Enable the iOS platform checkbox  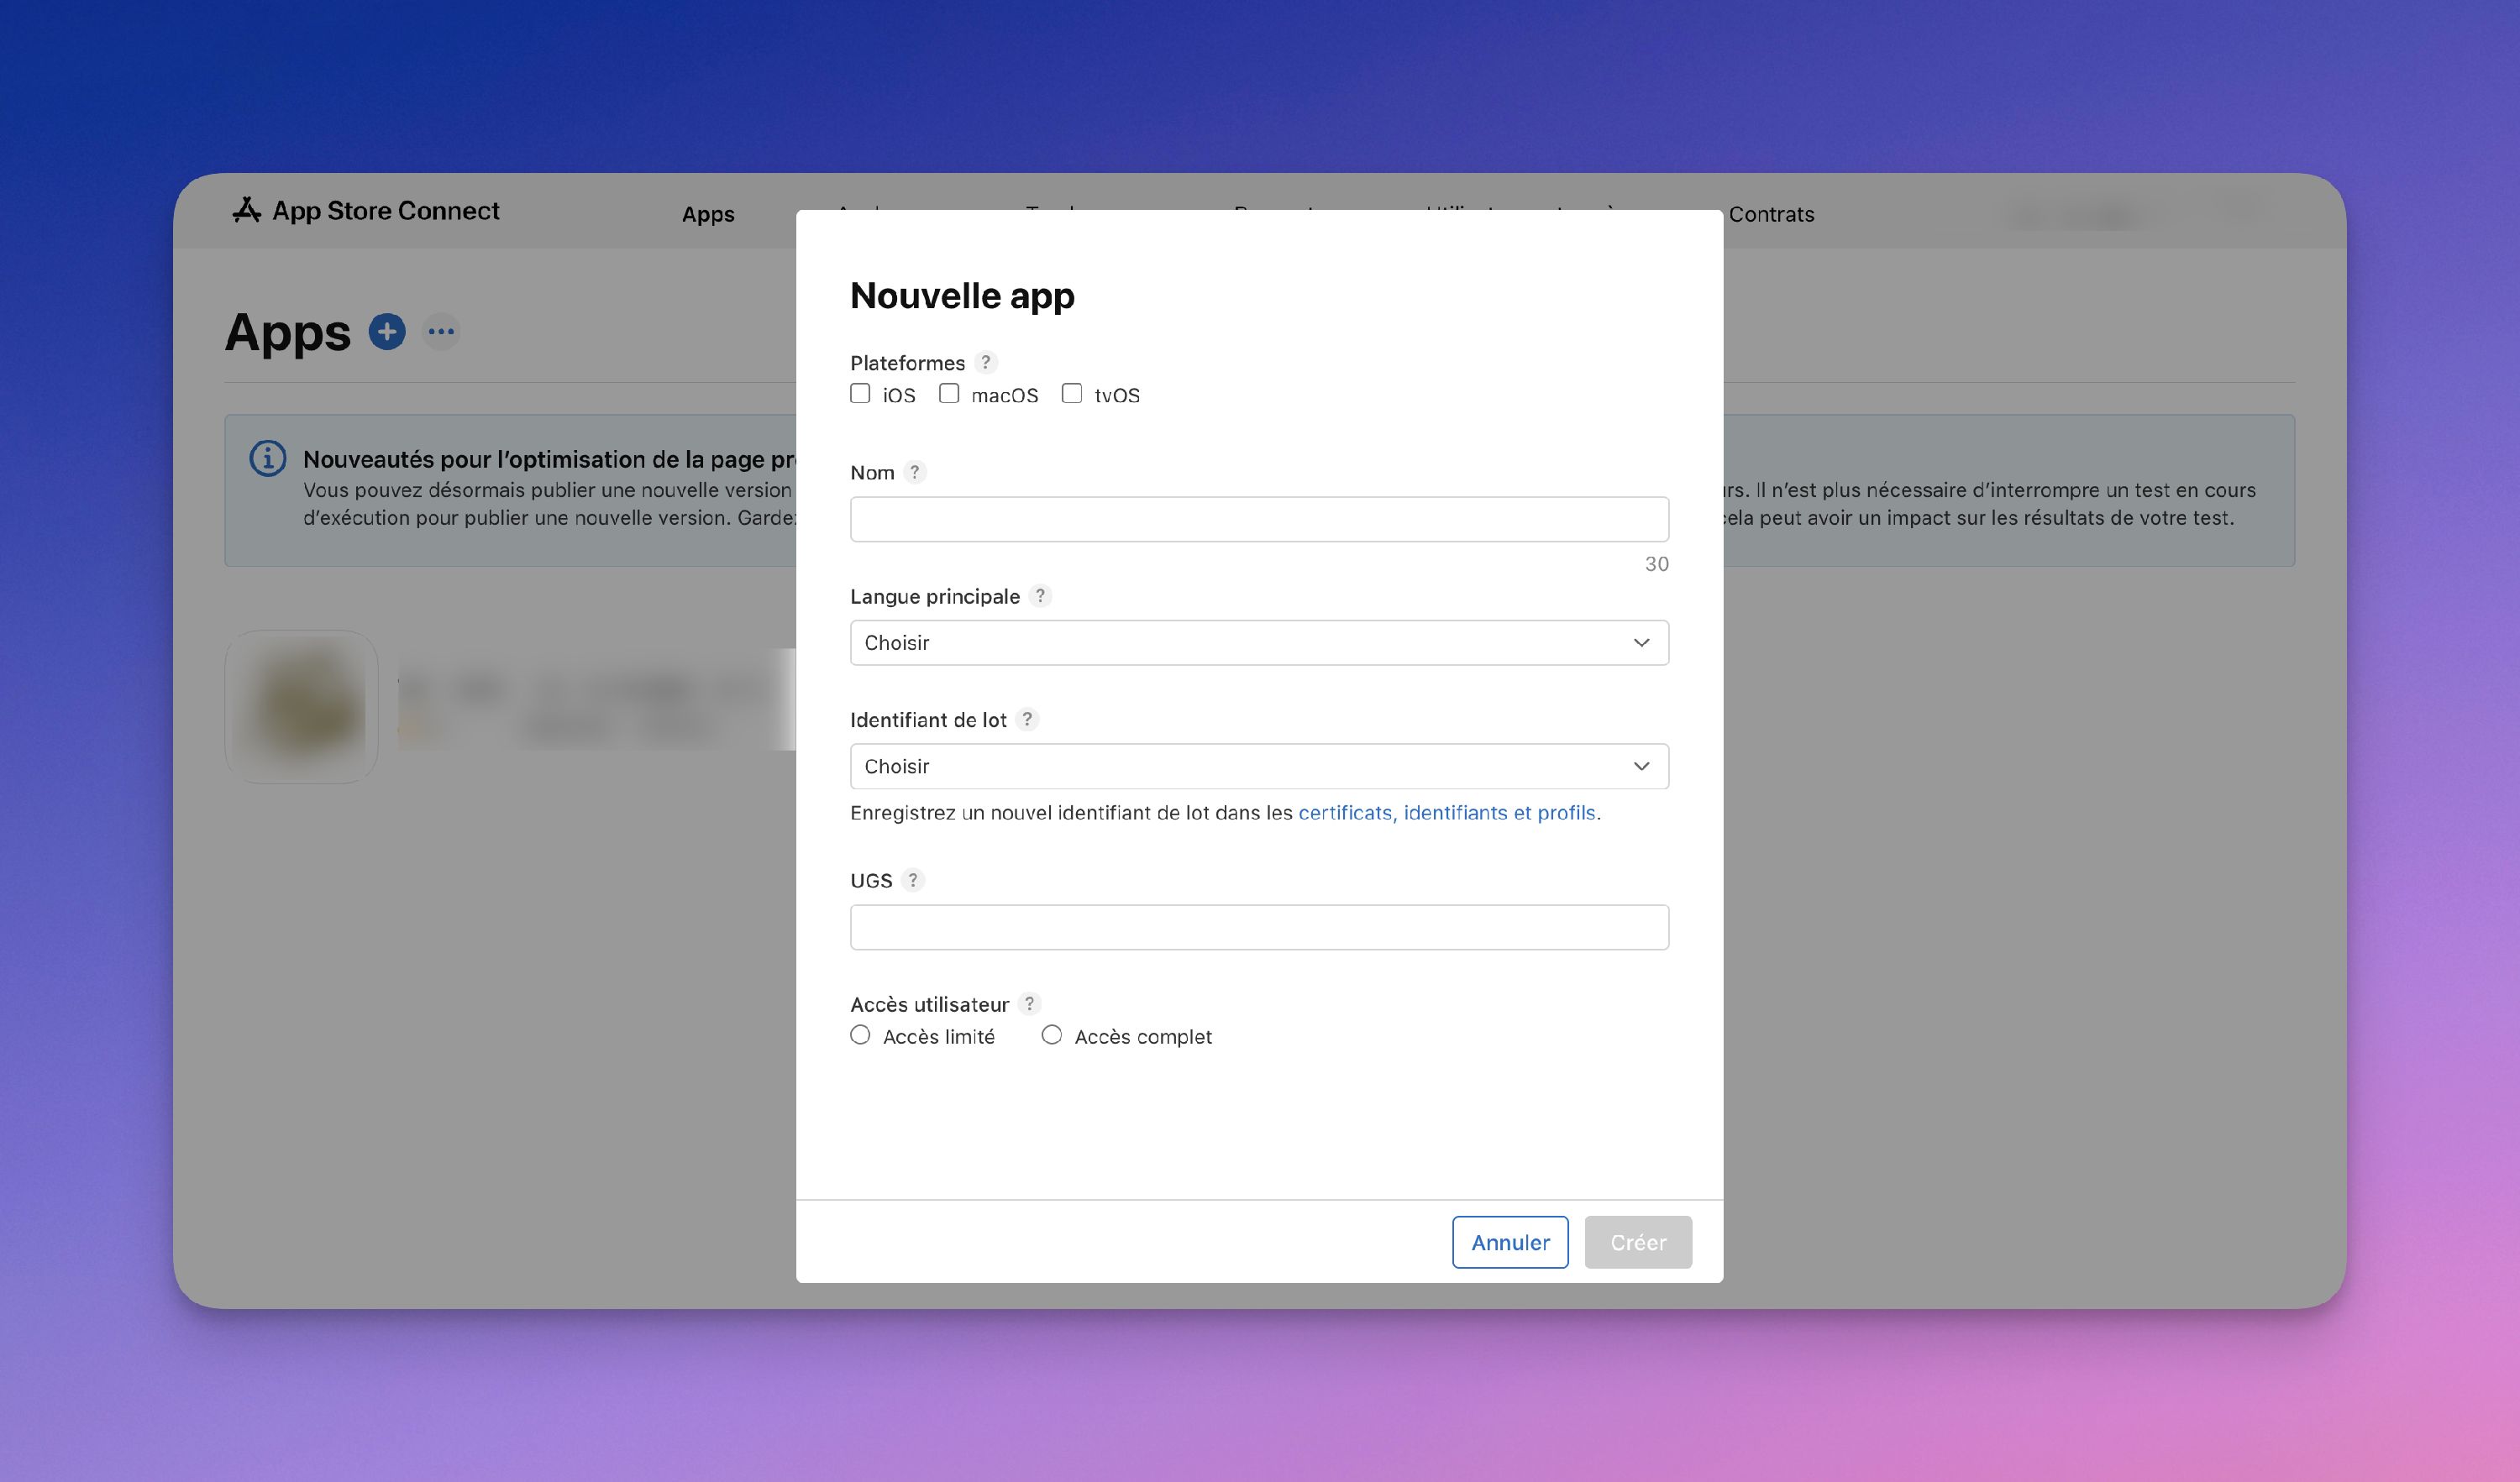click(860, 394)
